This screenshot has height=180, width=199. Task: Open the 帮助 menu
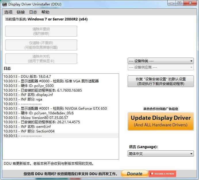pyautogui.click(x=45, y=12)
